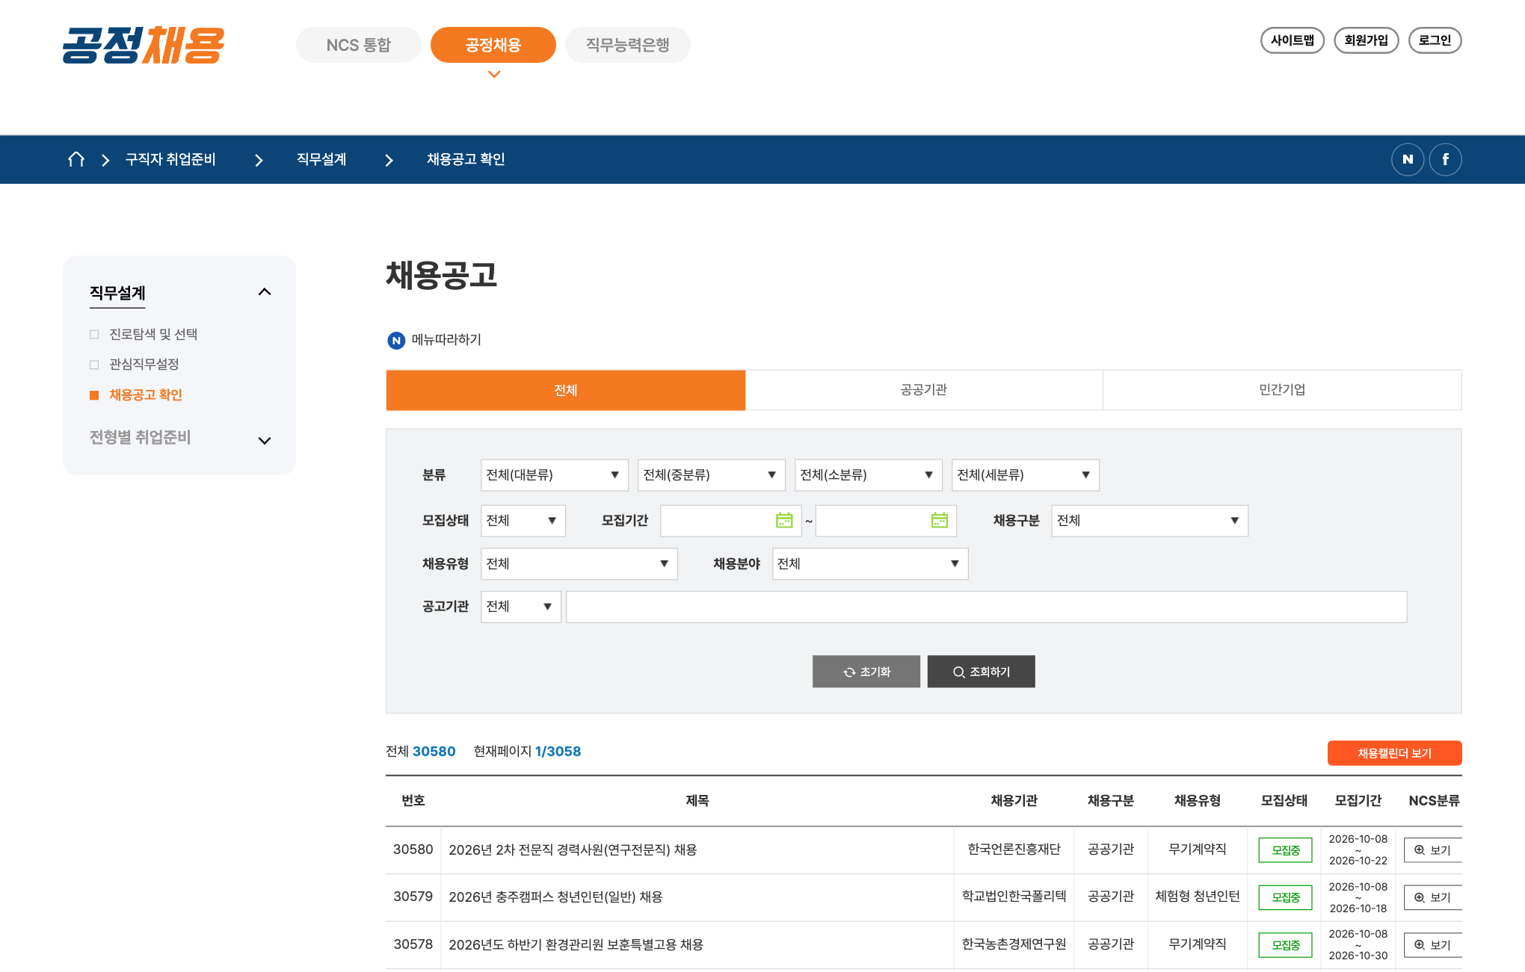
Task: Select the orange 전체 filter tab
Action: pos(566,390)
